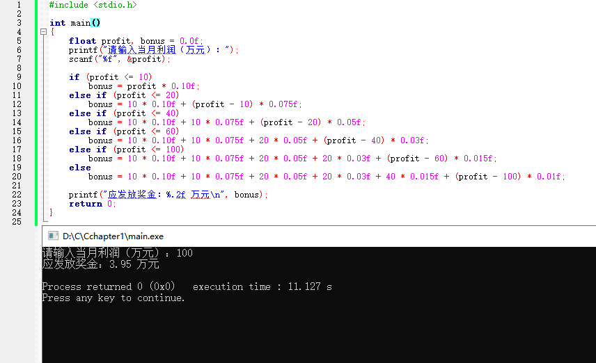
Task: Click the execution time 11.127 s text
Action: pyautogui.click(x=262, y=287)
